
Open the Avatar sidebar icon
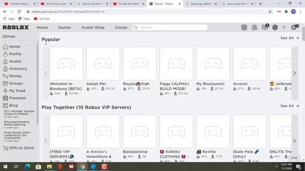[x=5, y=61]
